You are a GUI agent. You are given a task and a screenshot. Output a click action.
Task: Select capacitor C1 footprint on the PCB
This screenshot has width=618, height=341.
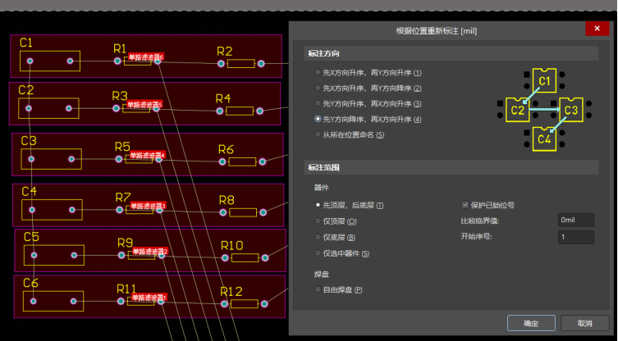pos(50,61)
